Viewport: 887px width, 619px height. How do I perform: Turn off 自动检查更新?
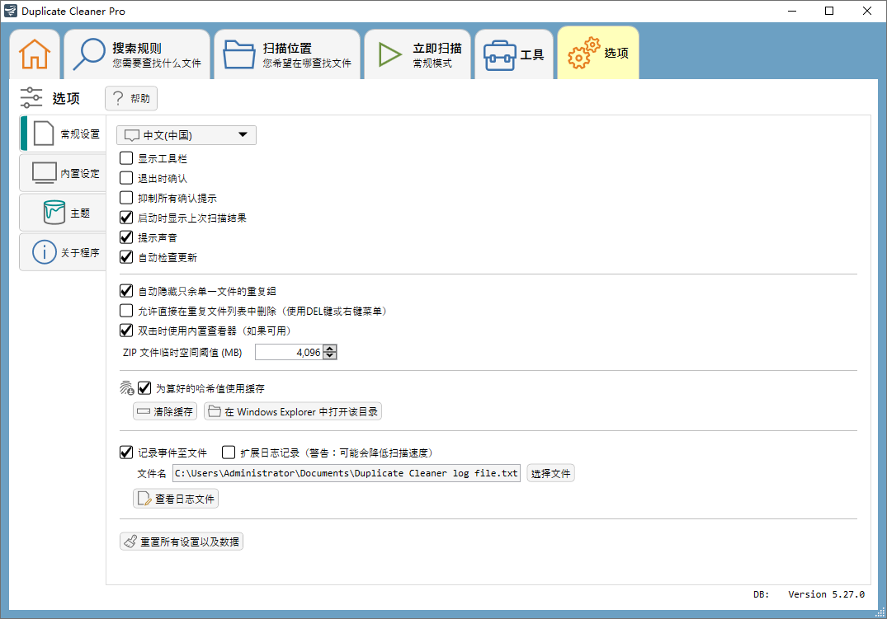click(126, 257)
